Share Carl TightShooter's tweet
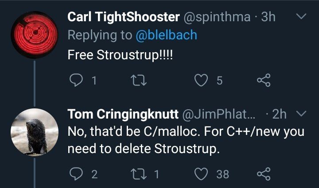This screenshot has height=188, width=319. [x=263, y=81]
